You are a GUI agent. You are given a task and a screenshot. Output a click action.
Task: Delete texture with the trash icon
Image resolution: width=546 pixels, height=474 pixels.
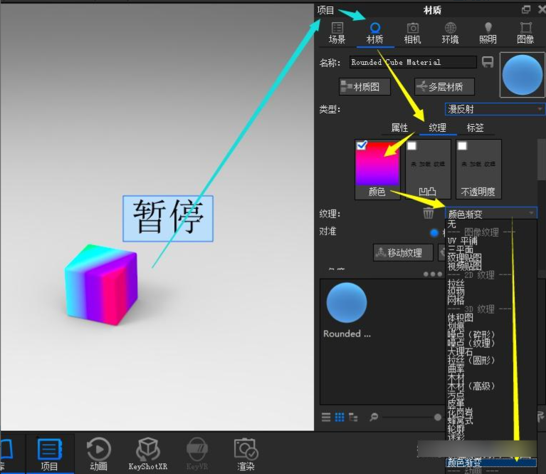point(428,213)
